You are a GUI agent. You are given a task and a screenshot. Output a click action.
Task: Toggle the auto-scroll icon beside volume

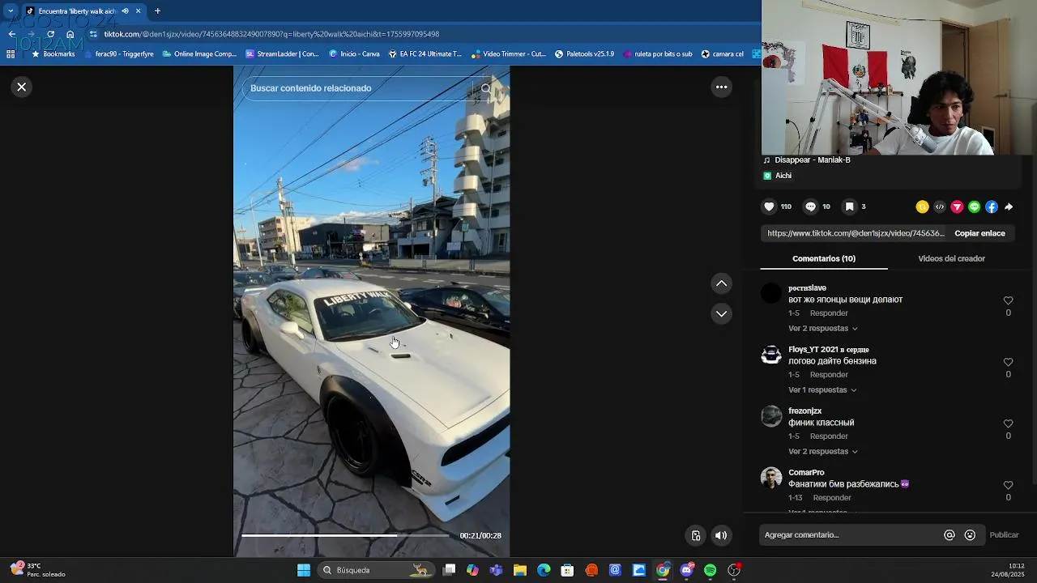[695, 535]
